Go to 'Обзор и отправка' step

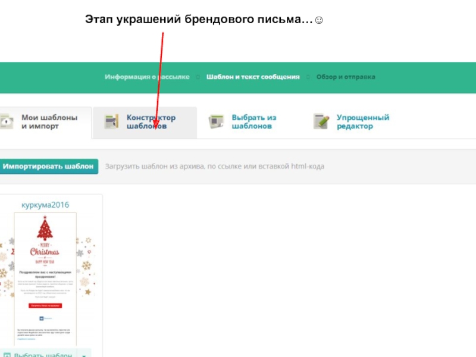[x=346, y=77]
